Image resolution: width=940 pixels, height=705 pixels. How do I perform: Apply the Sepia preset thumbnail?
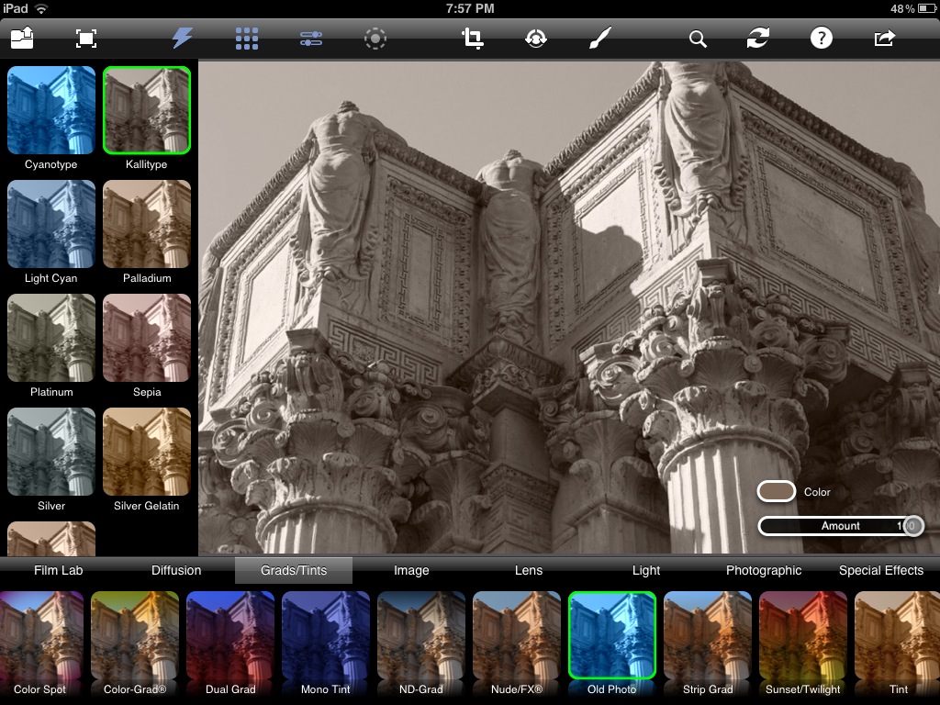coord(147,338)
